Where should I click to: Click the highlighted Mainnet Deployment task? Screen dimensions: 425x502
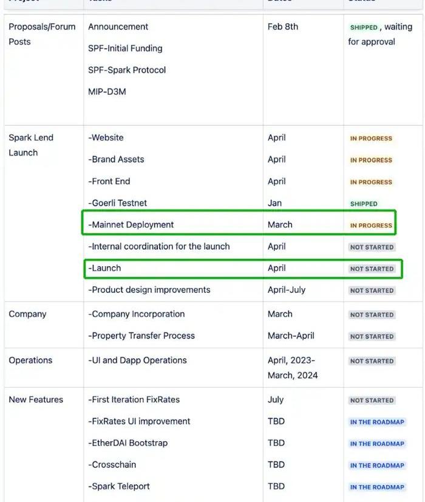tap(131, 225)
